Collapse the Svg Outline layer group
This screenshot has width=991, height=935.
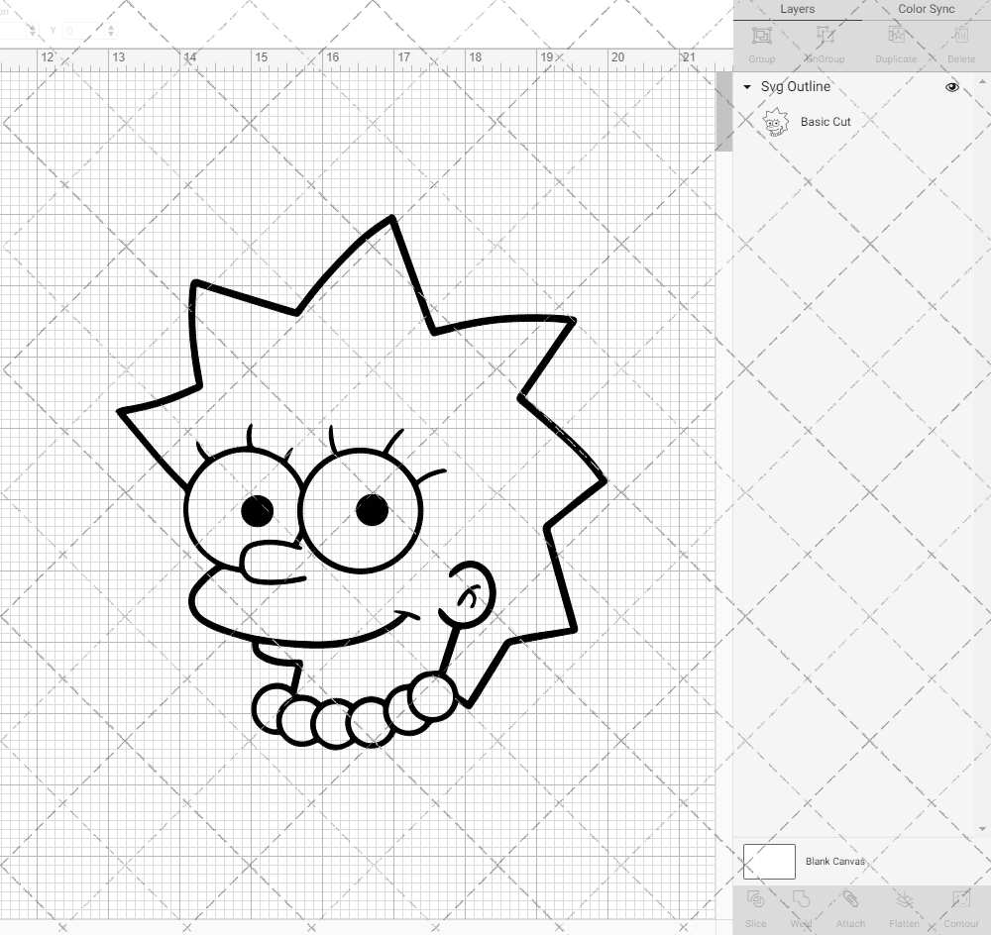click(746, 87)
